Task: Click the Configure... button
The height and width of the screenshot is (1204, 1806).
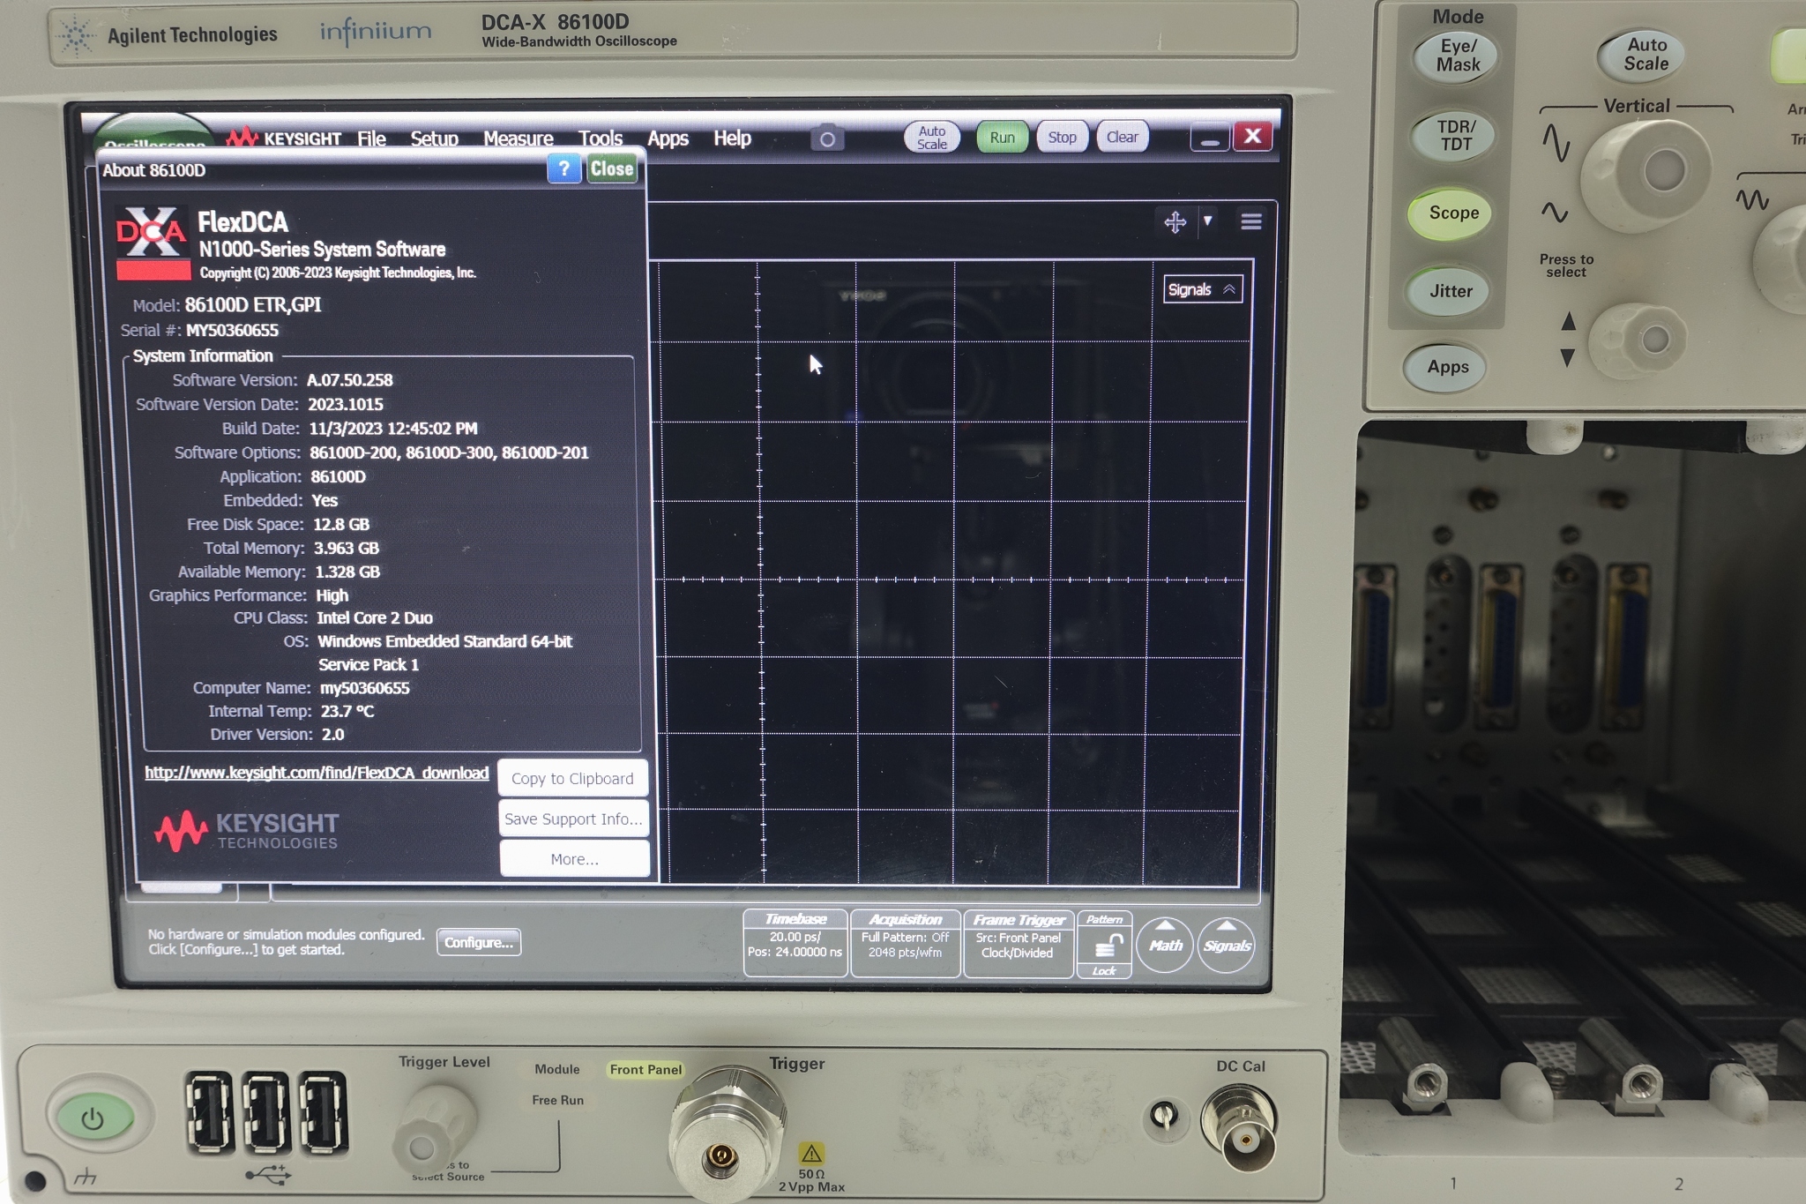Action: click(x=478, y=942)
